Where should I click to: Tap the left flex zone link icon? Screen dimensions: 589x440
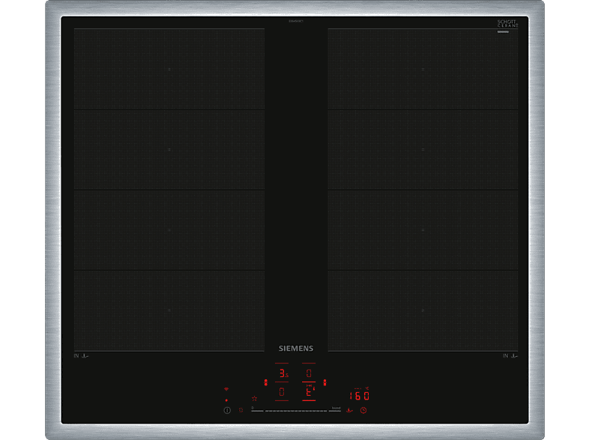(265, 382)
